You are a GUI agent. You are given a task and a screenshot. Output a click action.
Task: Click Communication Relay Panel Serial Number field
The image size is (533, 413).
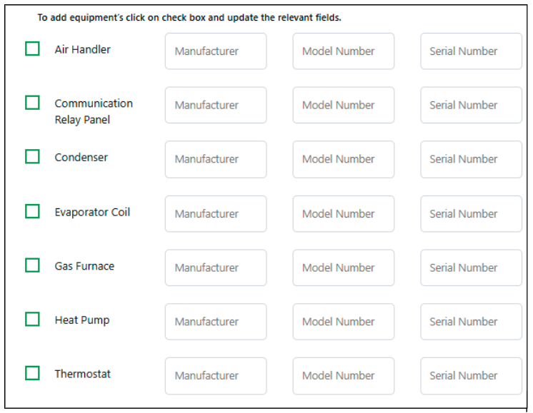471,105
